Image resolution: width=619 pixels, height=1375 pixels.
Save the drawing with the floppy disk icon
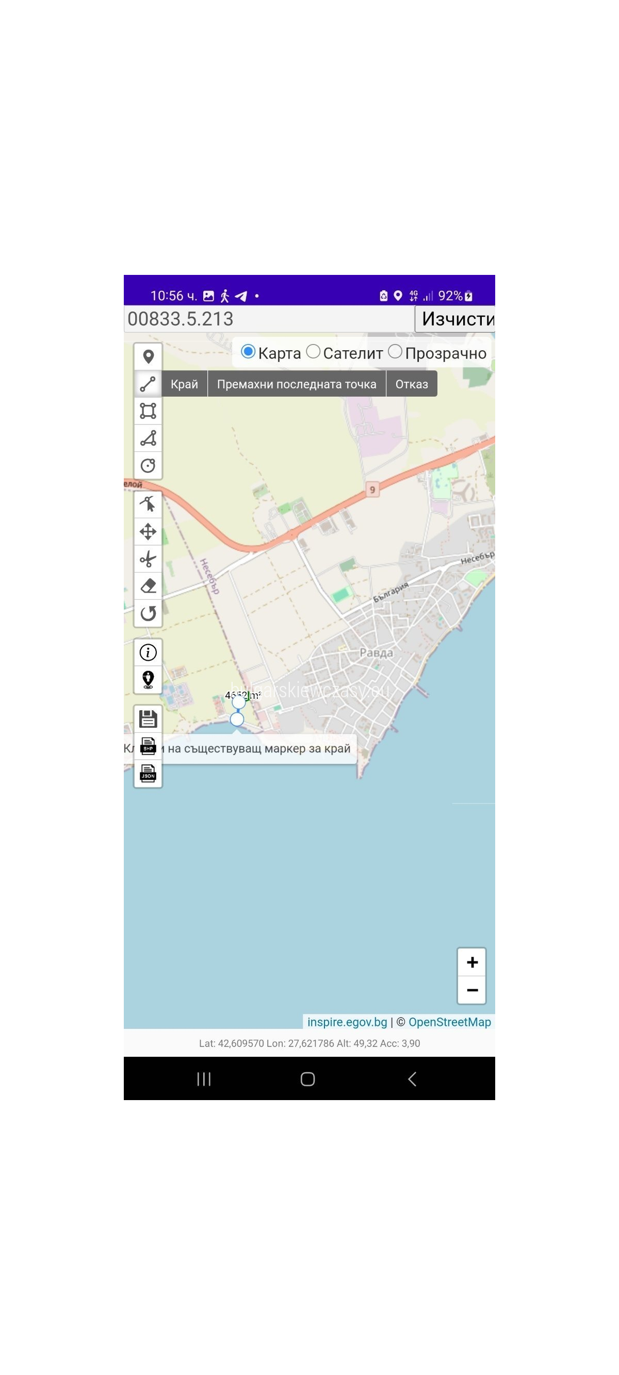tap(148, 718)
